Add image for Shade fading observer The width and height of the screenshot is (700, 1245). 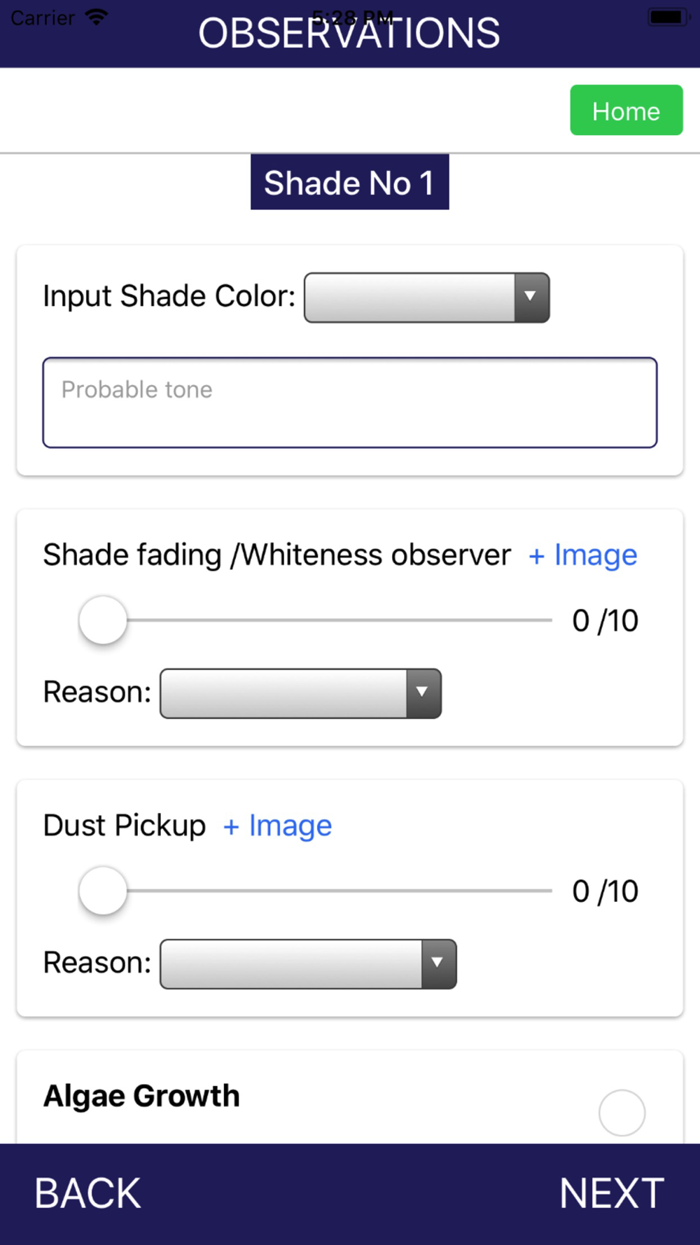coord(582,555)
